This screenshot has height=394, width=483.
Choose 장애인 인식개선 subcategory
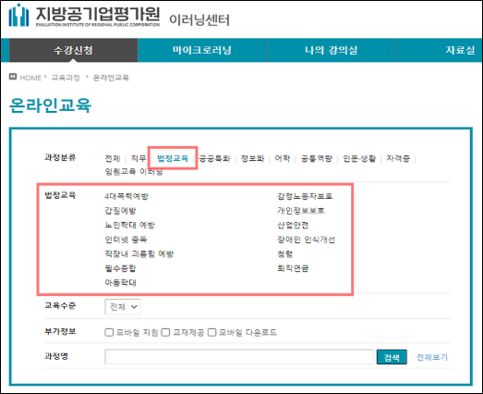(x=307, y=240)
